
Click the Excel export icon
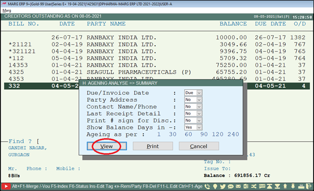[246, 186]
